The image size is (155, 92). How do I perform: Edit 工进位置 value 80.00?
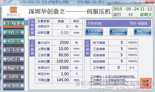click(x=61, y=55)
